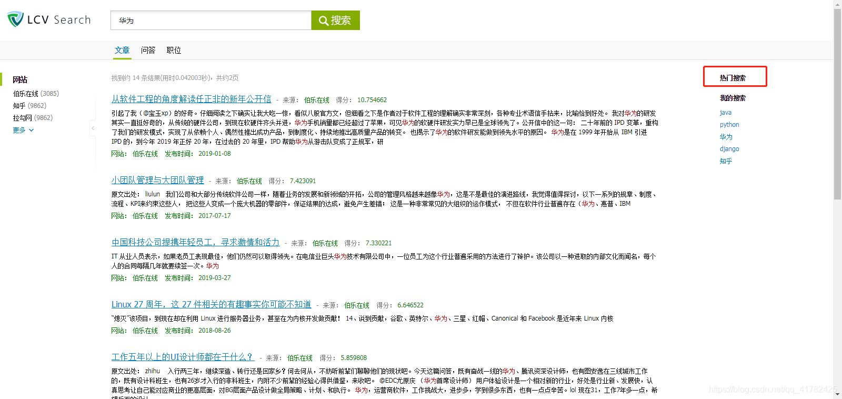The width and height of the screenshot is (842, 399).
Task: Click the scrollbar down arrow
Action: click(x=837, y=395)
